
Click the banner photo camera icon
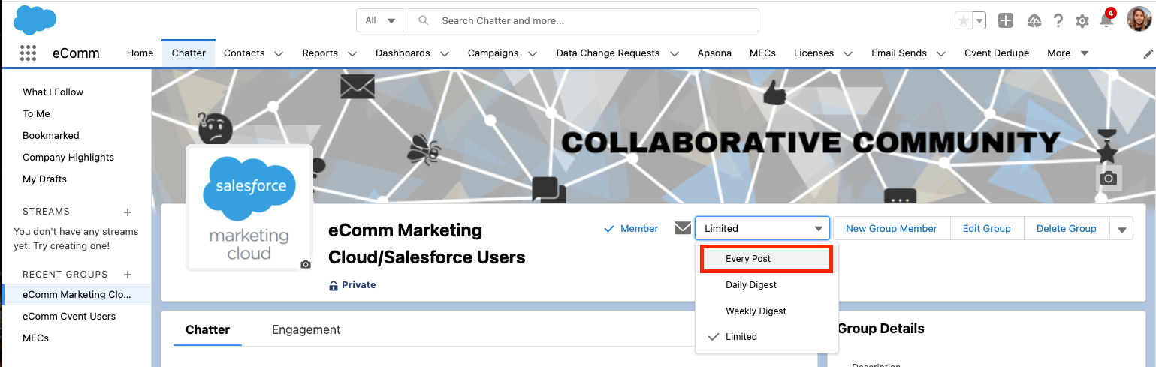[x=1109, y=178]
